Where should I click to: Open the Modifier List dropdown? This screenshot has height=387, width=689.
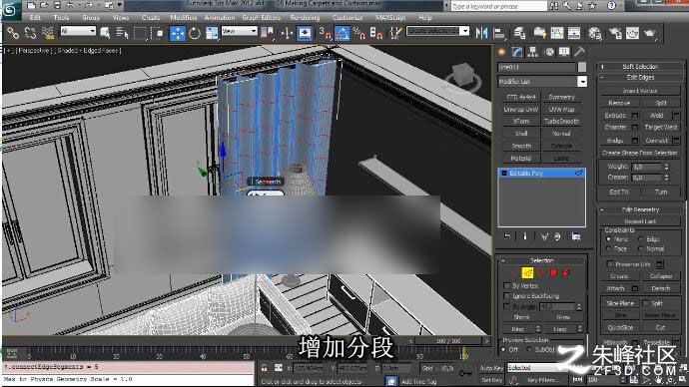pos(542,82)
